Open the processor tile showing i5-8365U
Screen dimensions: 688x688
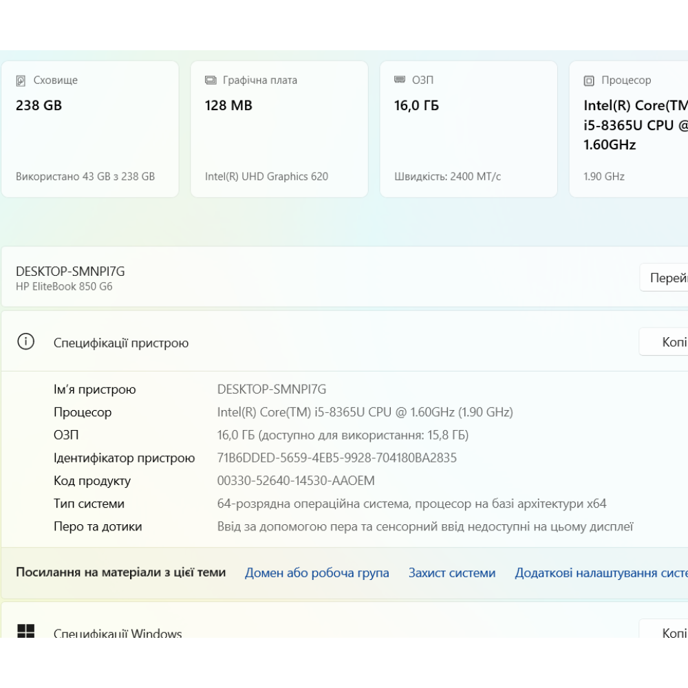[x=630, y=129]
